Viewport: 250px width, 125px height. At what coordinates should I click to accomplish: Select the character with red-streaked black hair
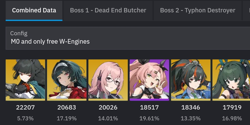tap(191, 80)
